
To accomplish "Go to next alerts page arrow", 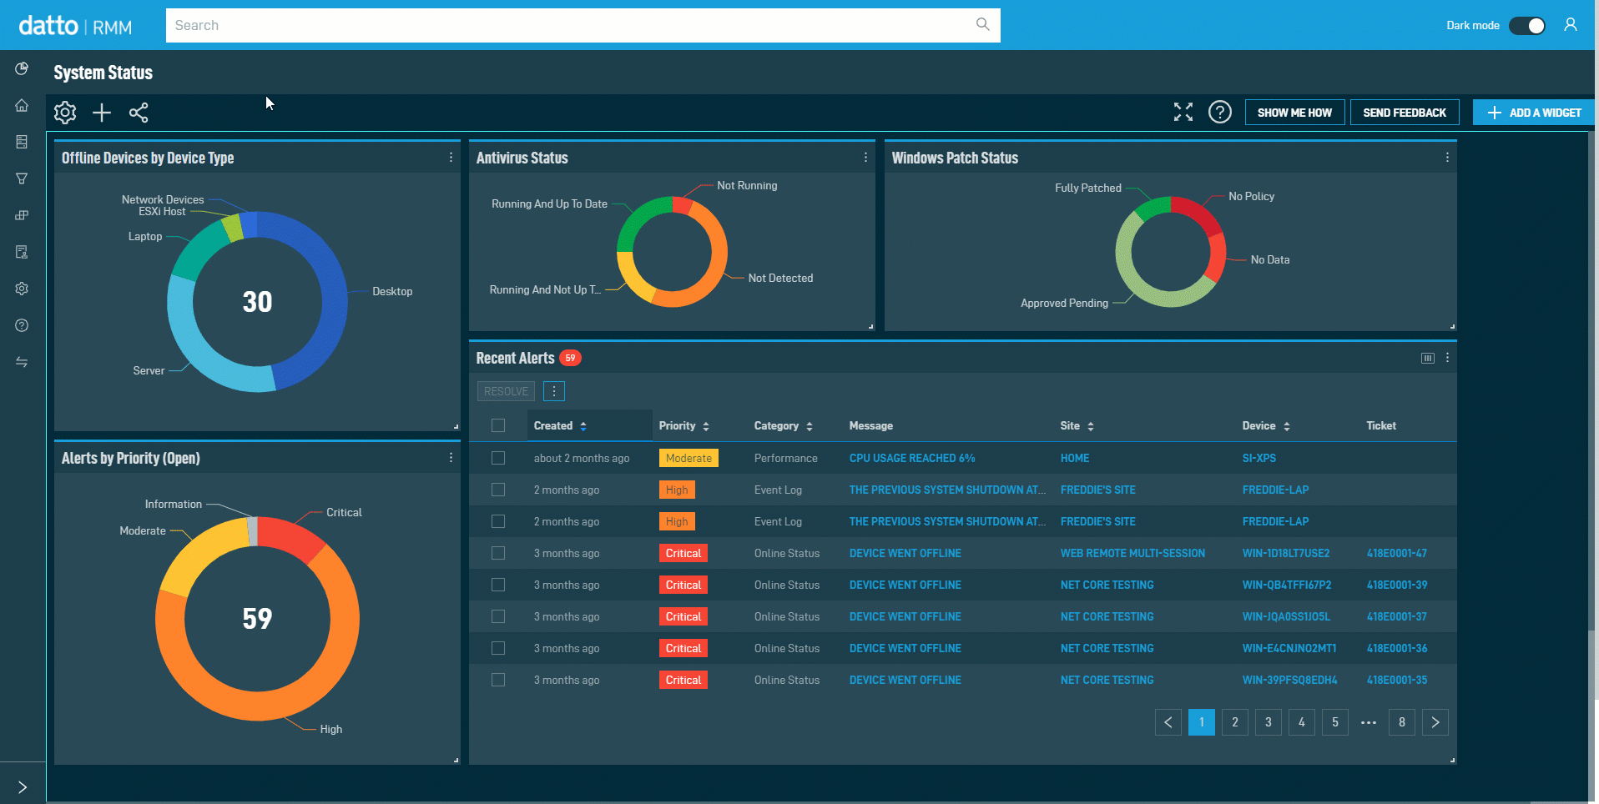I will 1435,722.
